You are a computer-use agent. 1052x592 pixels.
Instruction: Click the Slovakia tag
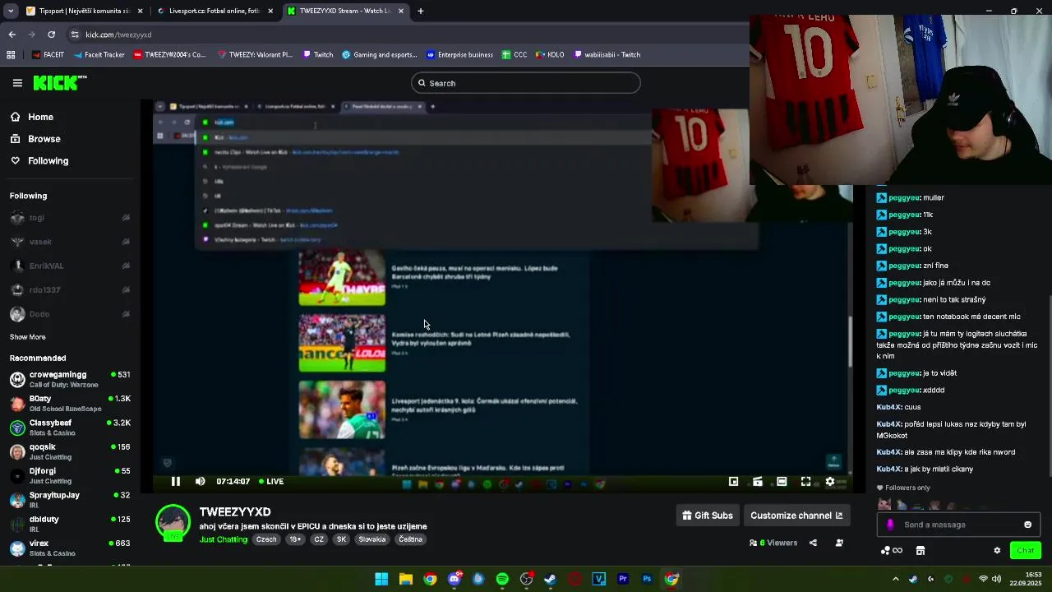[x=371, y=539]
